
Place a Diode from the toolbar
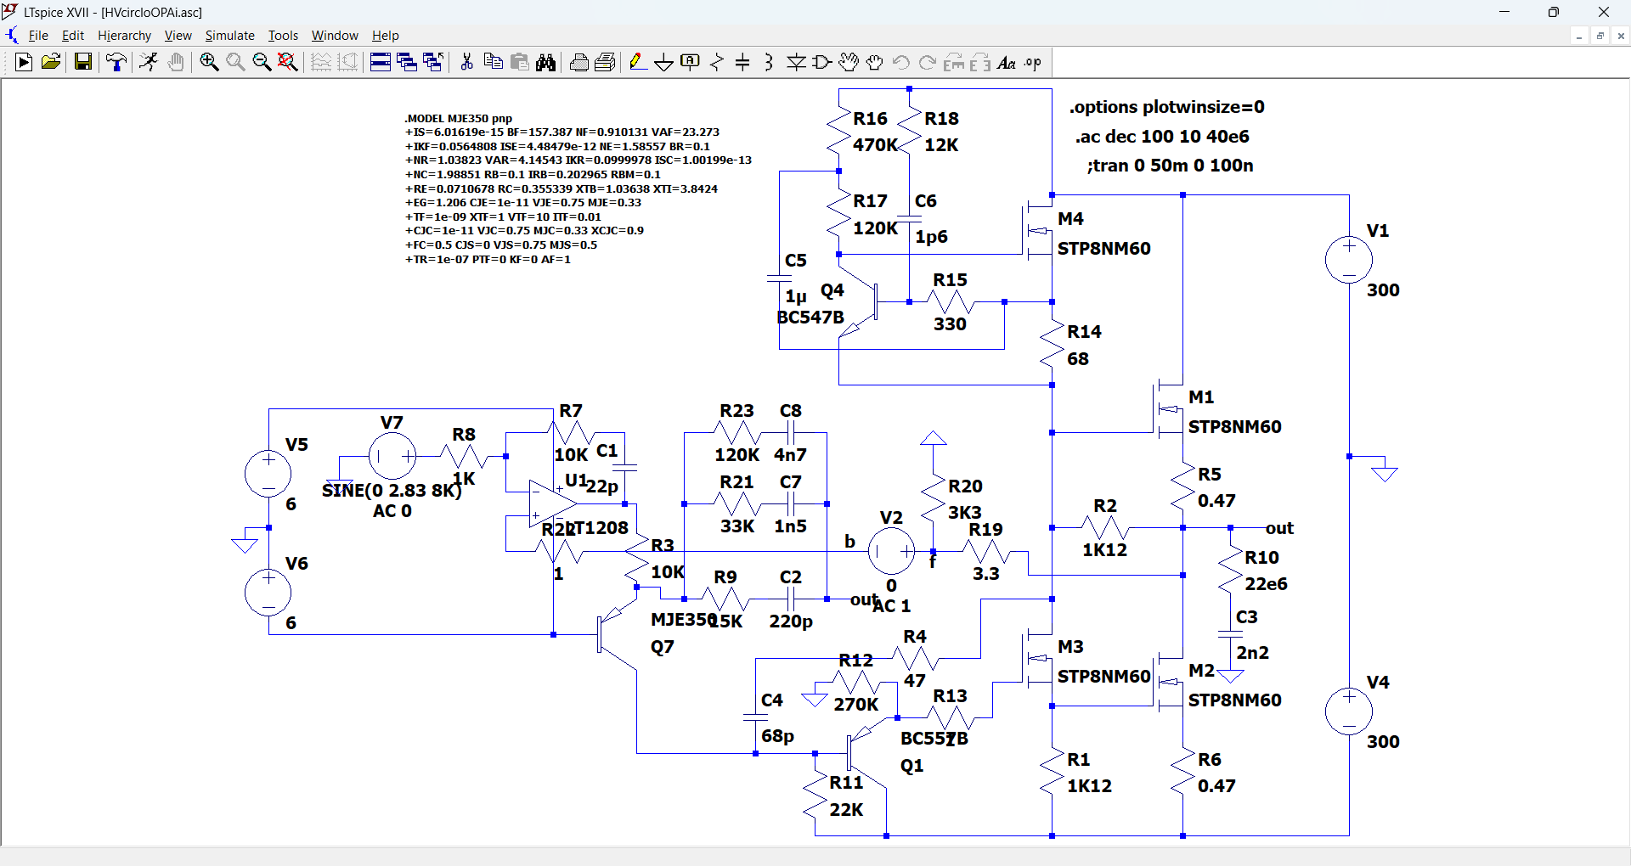point(796,62)
